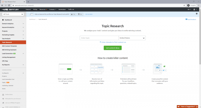Screen dimensions: 201x108
Task: Bookmark this page with star icon
Action: point(184,5)
